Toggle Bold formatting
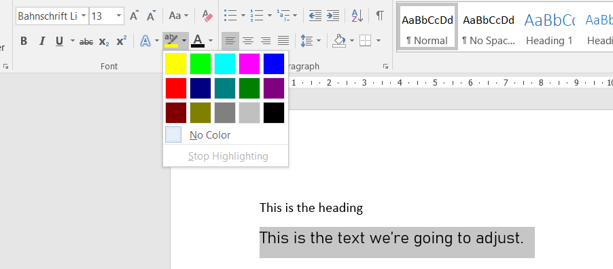613x269 pixels. coord(24,41)
